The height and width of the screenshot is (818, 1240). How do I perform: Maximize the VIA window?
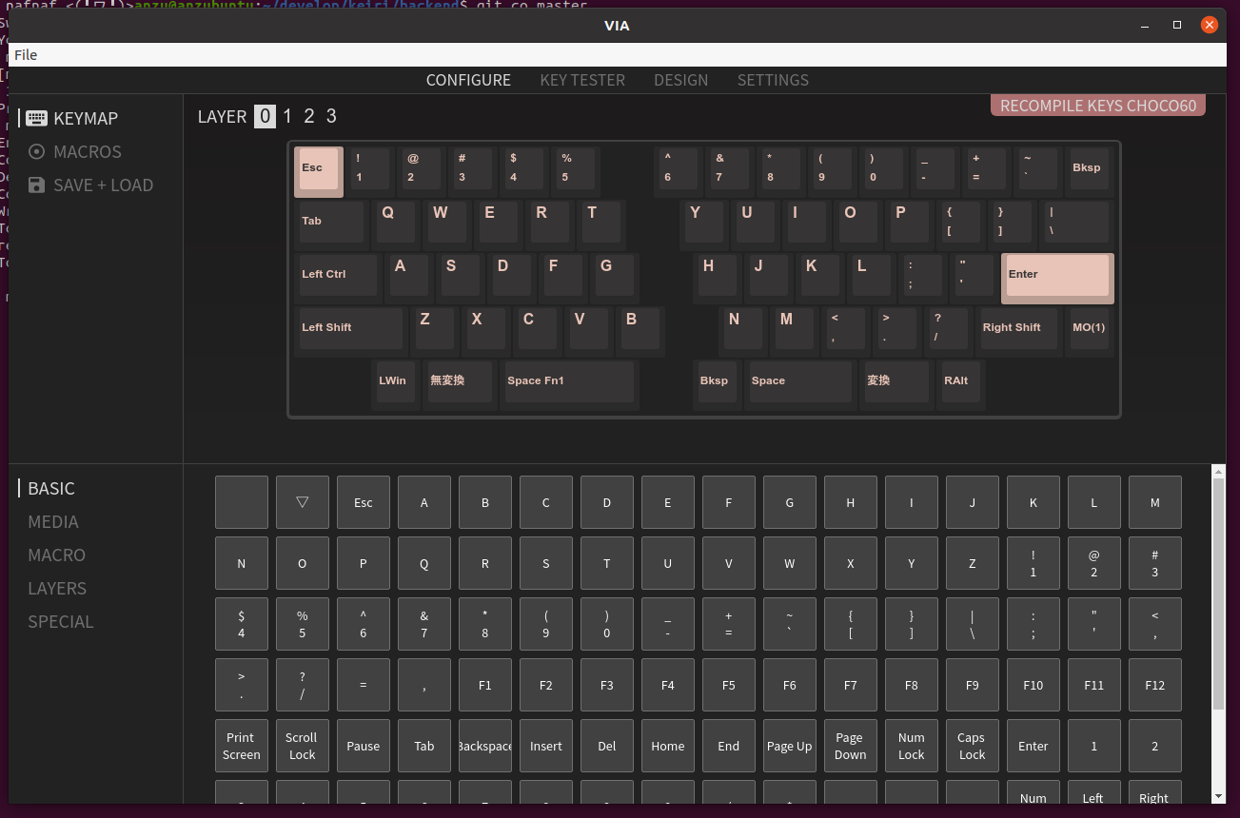(1177, 25)
